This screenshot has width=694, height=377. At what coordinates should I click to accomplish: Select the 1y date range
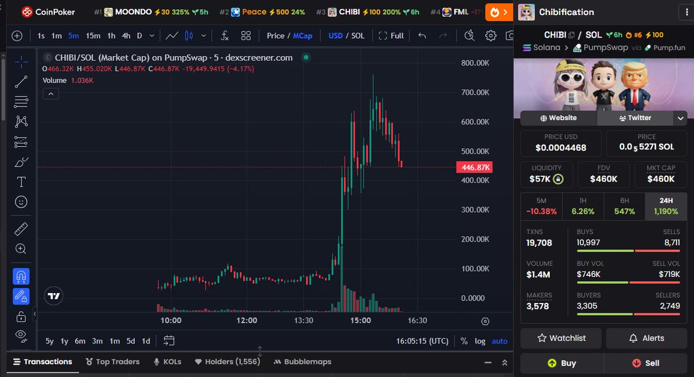tap(64, 341)
